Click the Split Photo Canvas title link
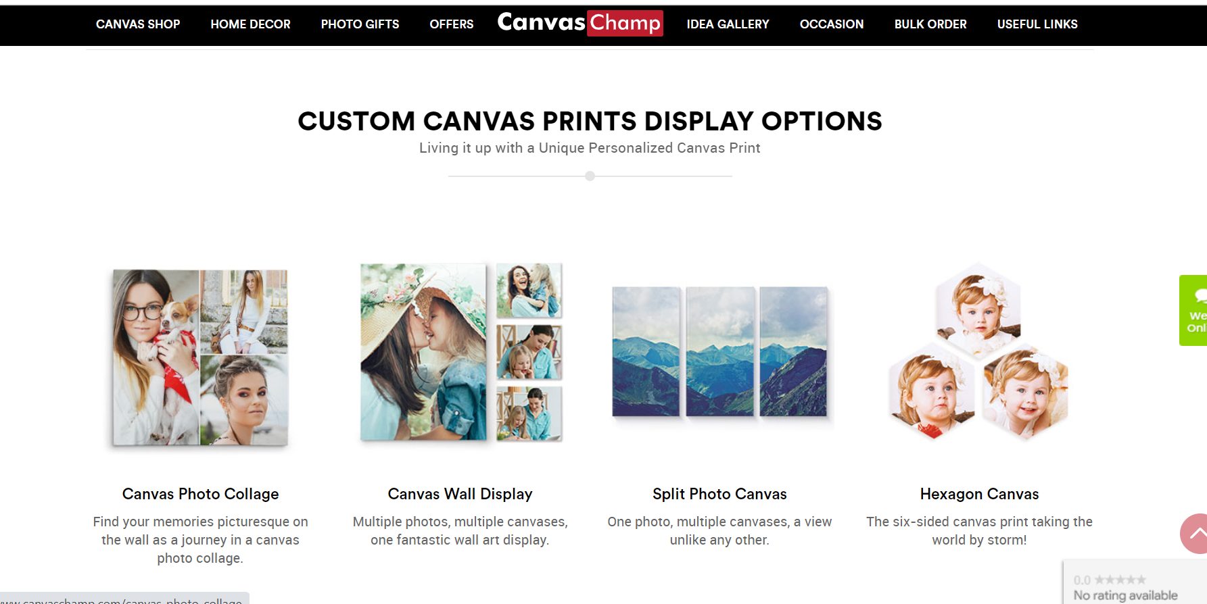Viewport: 1207px width, 604px height. pos(719,494)
